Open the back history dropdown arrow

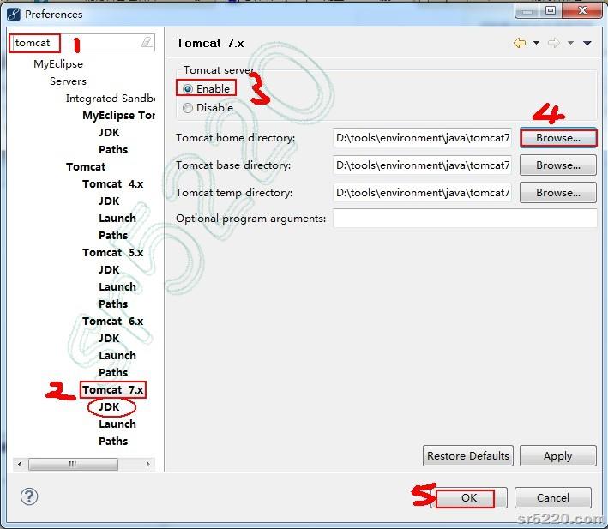(536, 43)
